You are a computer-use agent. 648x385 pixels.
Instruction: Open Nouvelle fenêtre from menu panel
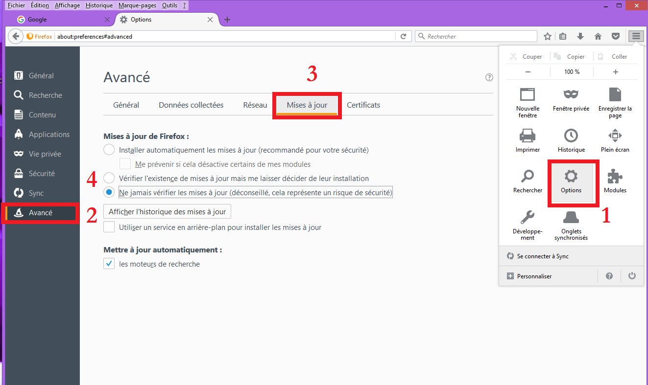(x=528, y=103)
